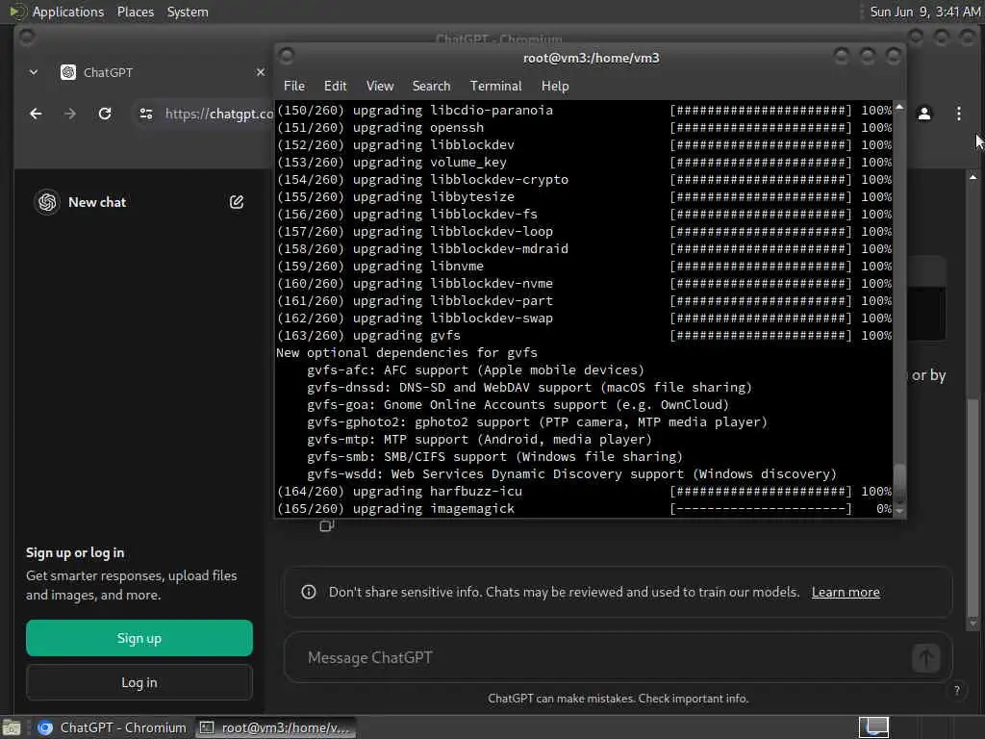This screenshot has height=739, width=985.
Task: Click the ChatGPT tab favicon
Action: 68,72
